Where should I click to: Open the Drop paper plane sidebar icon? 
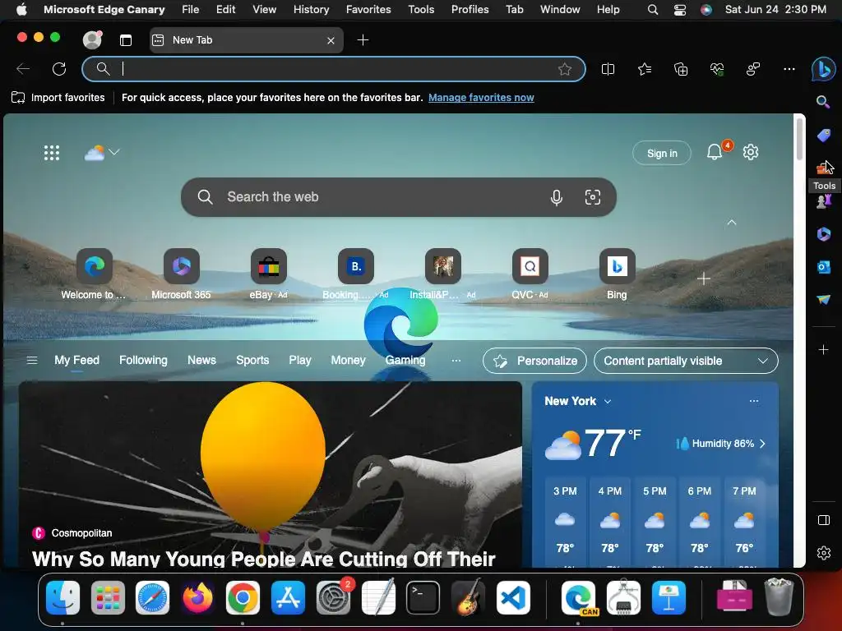[x=823, y=299]
